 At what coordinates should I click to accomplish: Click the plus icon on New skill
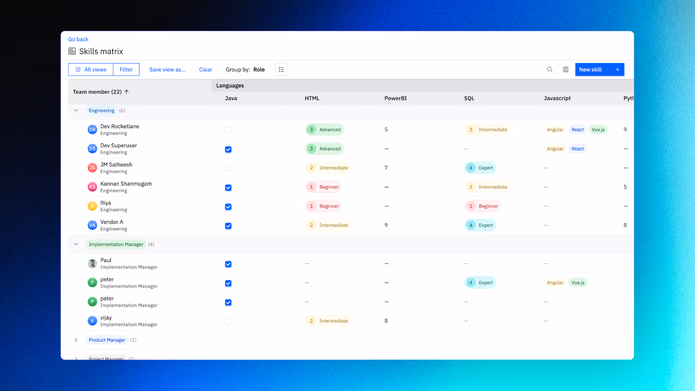(617, 70)
